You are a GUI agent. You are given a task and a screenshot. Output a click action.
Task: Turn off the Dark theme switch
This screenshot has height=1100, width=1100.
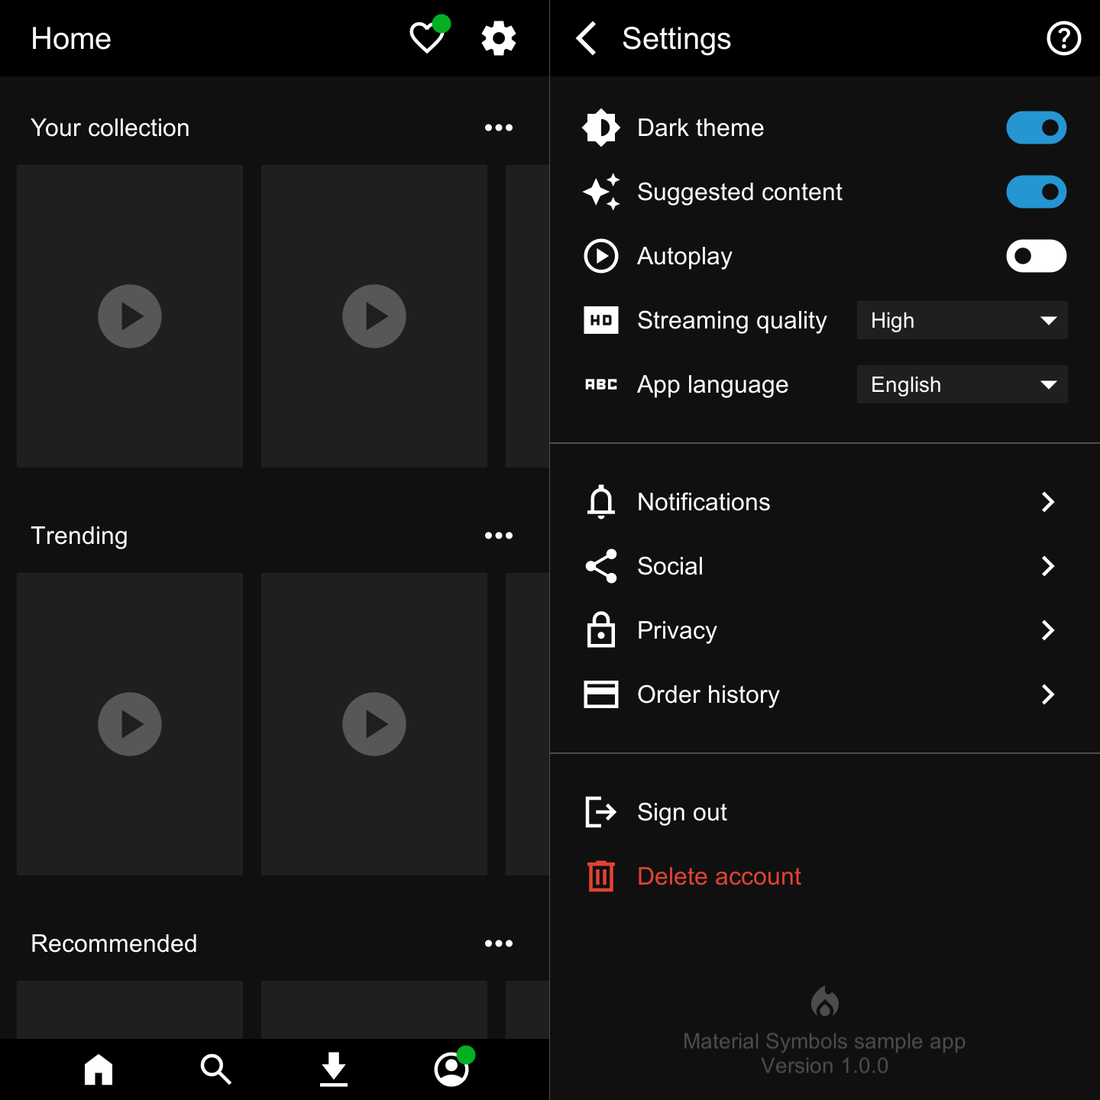(1037, 128)
